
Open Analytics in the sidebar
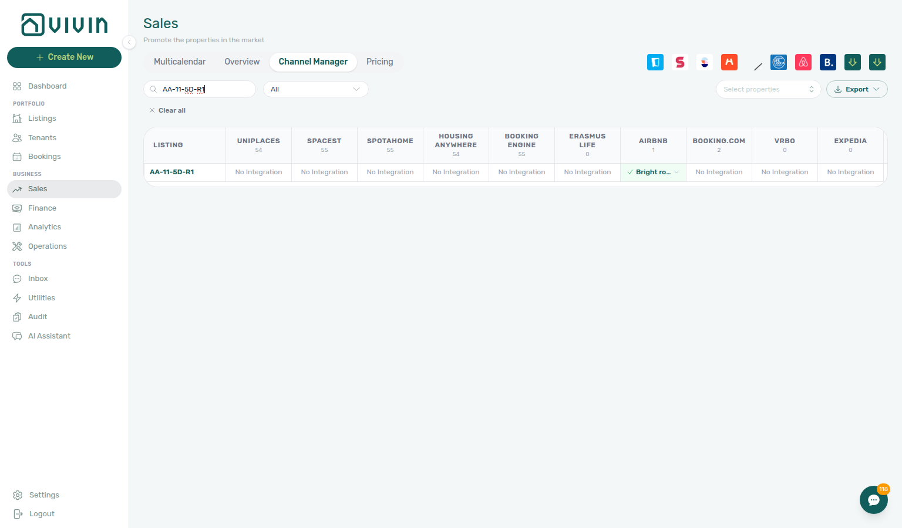[64, 227]
